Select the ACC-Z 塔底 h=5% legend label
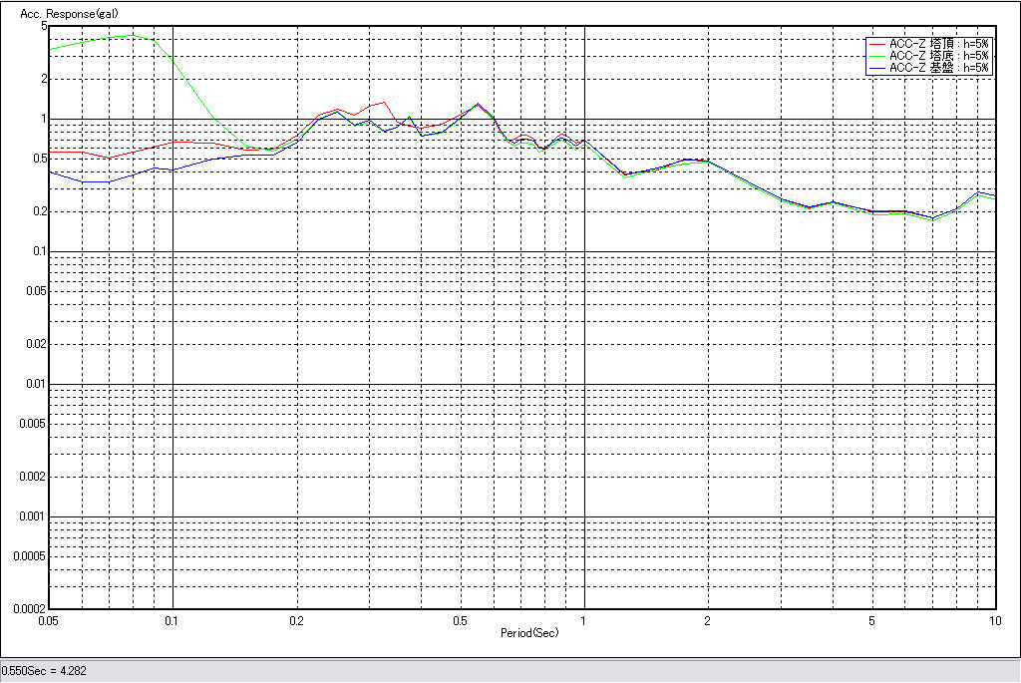 coord(939,56)
